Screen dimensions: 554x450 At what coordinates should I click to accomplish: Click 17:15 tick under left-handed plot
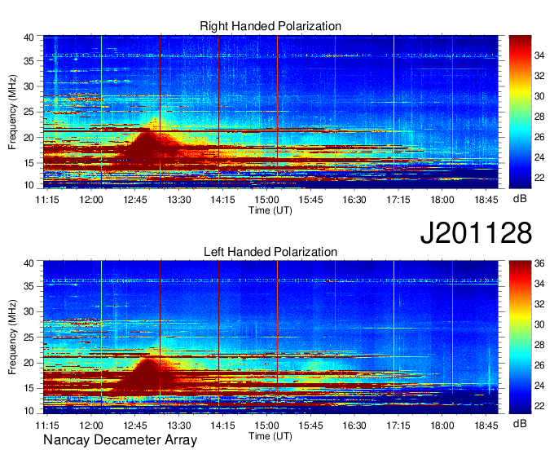click(398, 426)
